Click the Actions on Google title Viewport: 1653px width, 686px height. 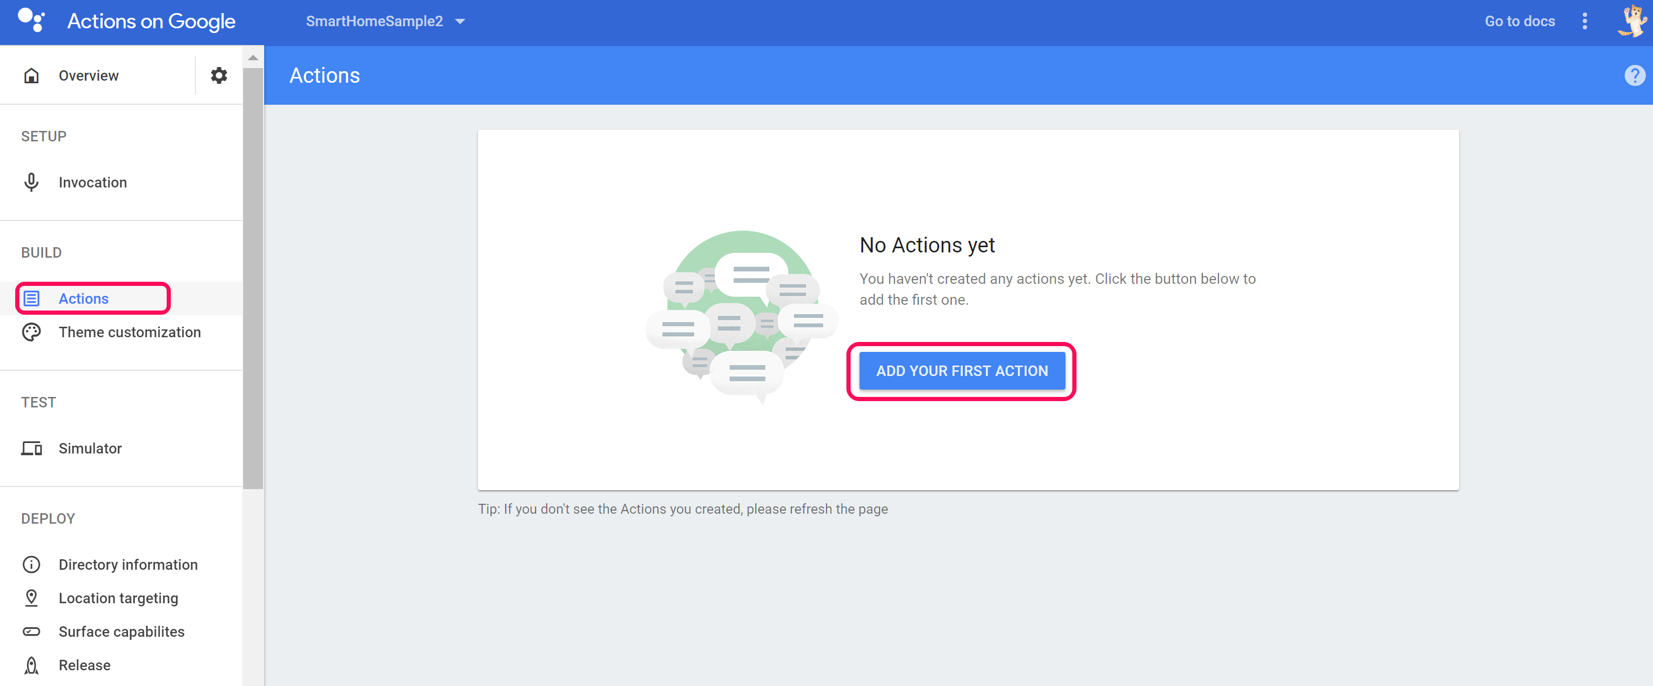151,21
